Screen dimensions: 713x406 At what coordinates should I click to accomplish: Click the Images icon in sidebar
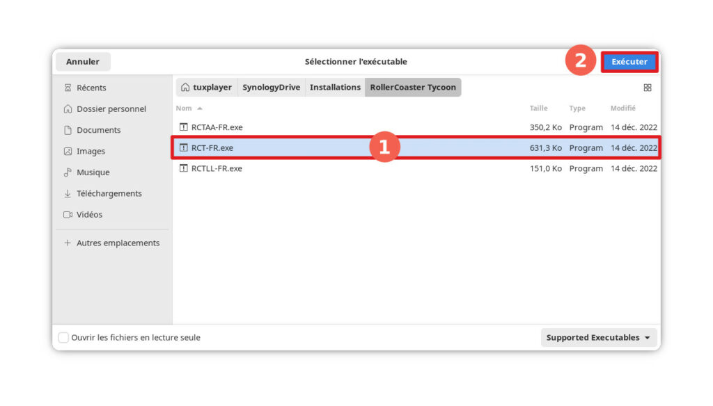point(68,152)
